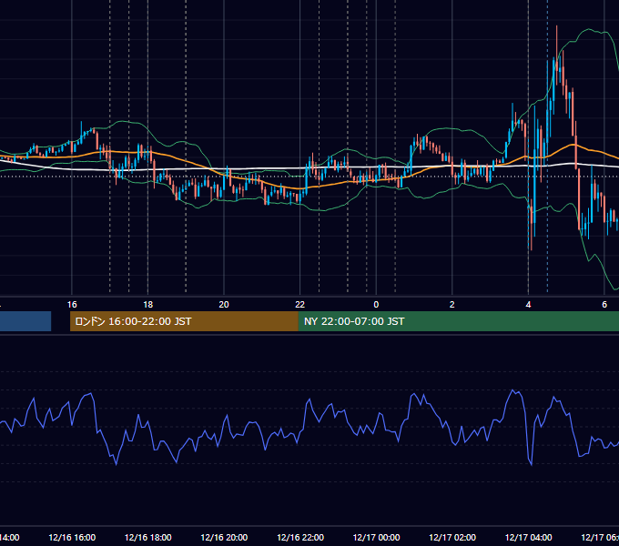Click hour label 16 on price chart axis

[72, 305]
